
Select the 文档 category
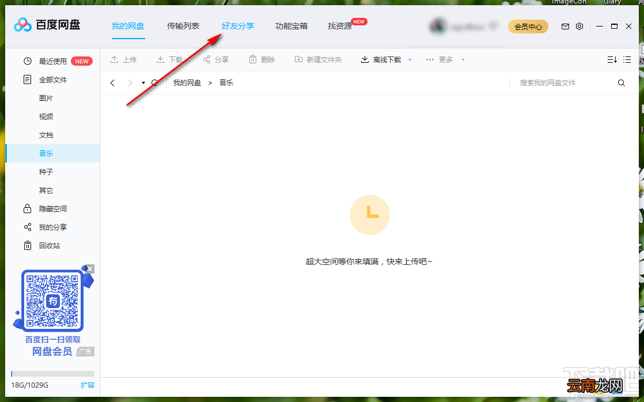pos(46,135)
